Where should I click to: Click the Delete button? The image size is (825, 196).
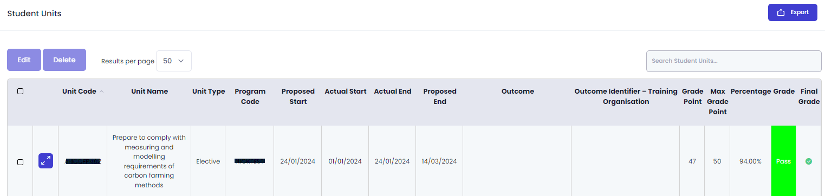(x=64, y=60)
